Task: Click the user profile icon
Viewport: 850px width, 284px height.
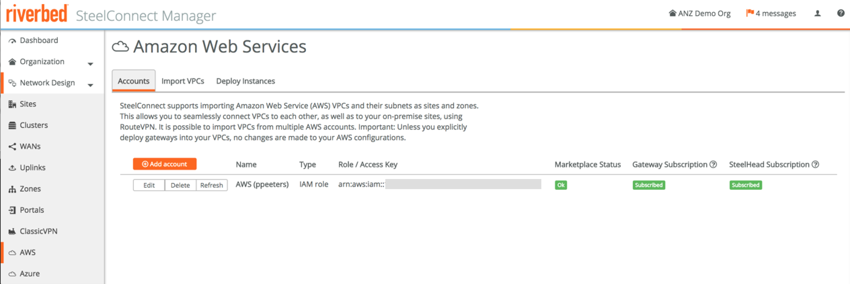Action: [x=817, y=13]
